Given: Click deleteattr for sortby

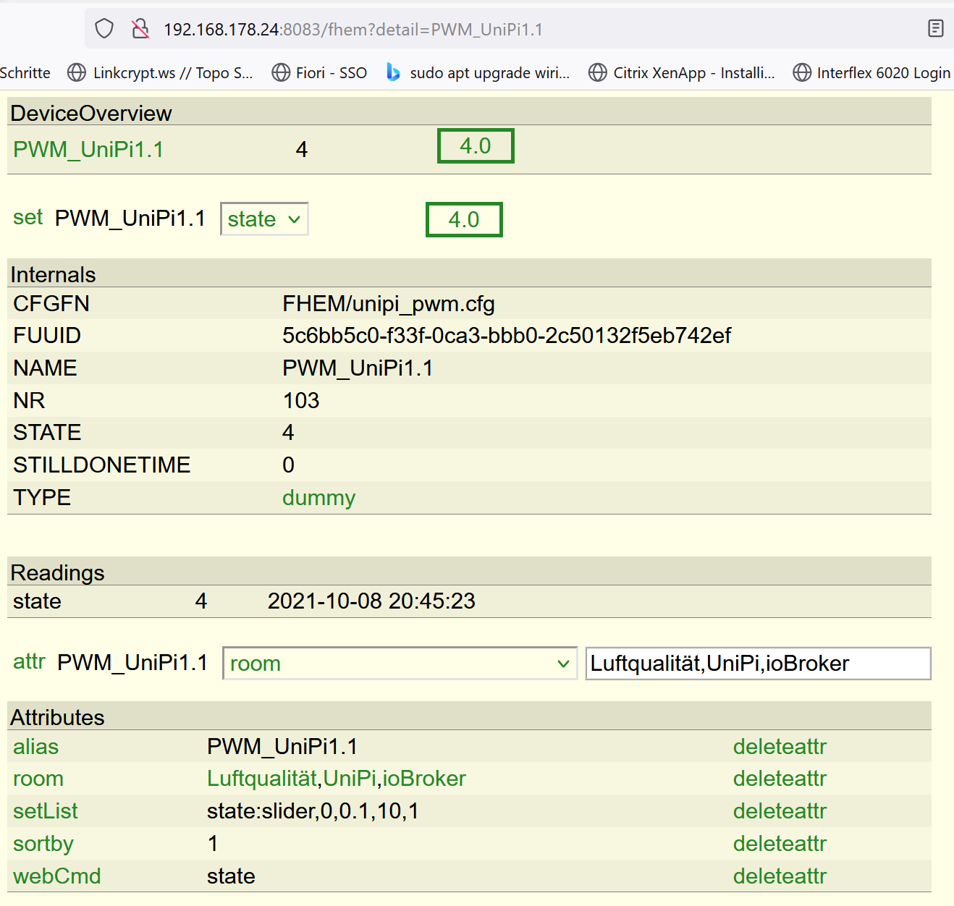Looking at the screenshot, I should (x=780, y=844).
